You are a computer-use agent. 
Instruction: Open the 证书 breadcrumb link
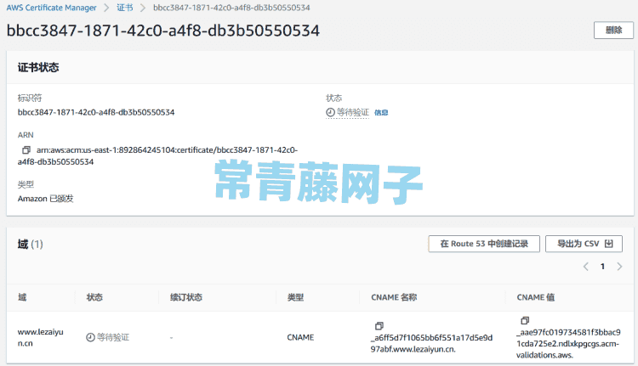125,8
